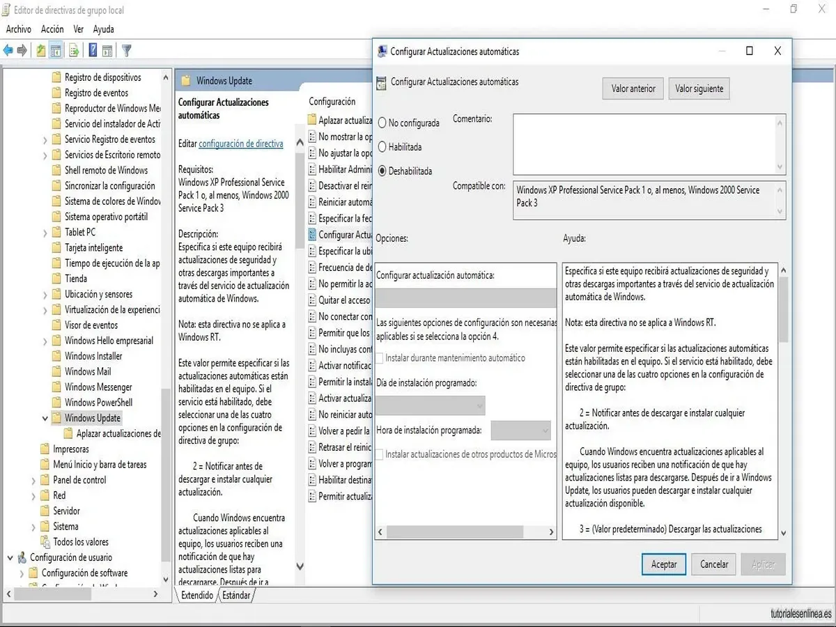Image resolution: width=836 pixels, height=627 pixels.
Task: Select the Habilitada radio button
Action: (382, 147)
